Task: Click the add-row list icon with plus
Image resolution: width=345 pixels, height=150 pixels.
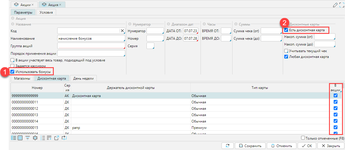Action: click(49, 138)
